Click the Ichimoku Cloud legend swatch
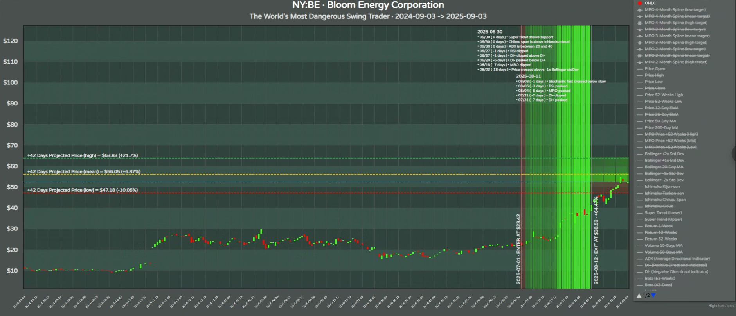Screen dimensions: 736x316 click(x=640, y=207)
